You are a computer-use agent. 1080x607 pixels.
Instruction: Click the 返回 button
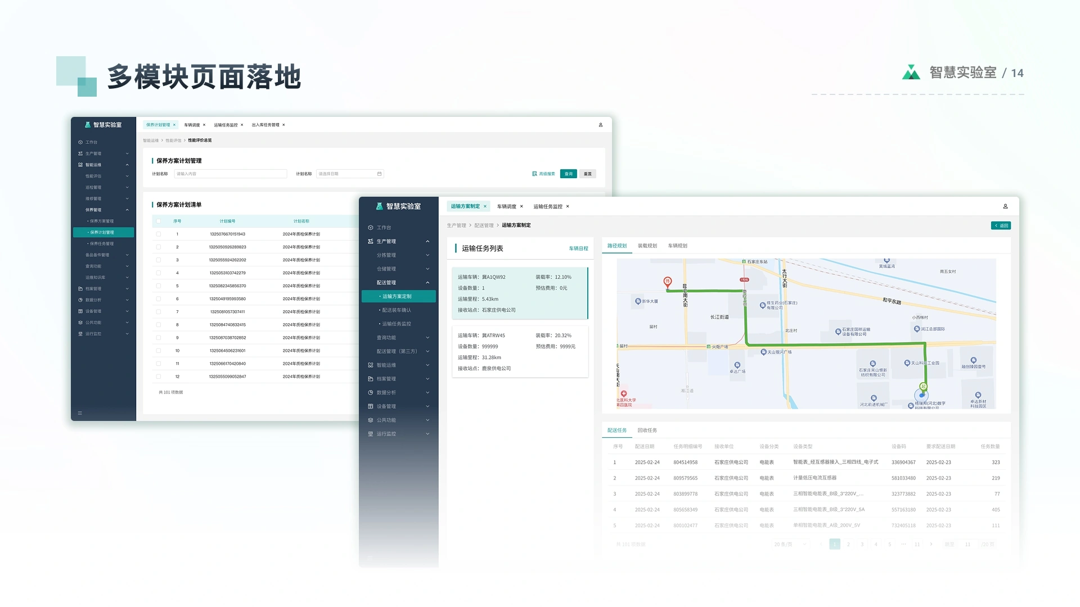tap(1001, 225)
